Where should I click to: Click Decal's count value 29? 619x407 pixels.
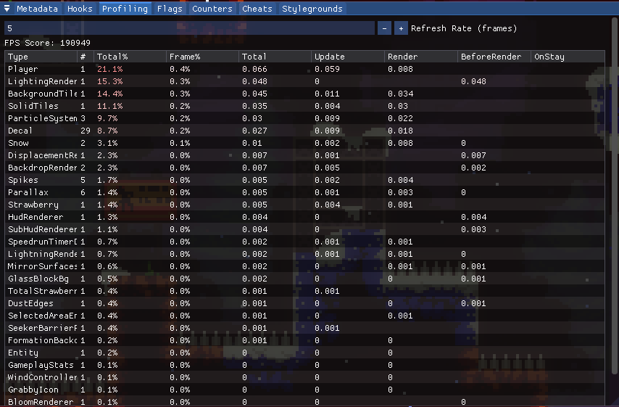[x=86, y=131]
